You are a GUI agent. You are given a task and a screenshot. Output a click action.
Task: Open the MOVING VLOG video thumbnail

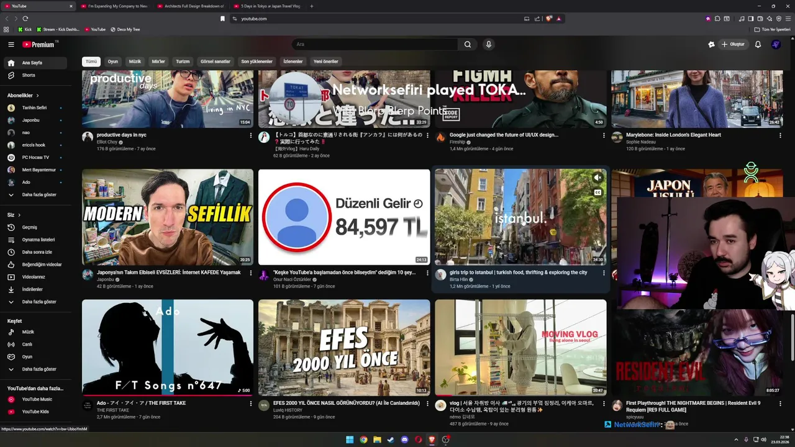tap(520, 348)
